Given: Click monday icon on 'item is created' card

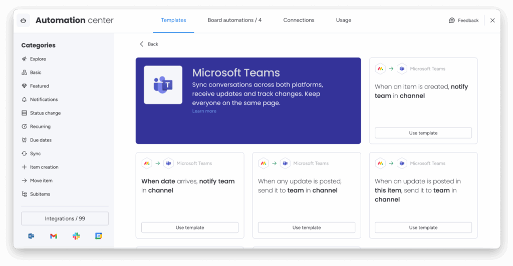Looking at the screenshot, I should (x=380, y=69).
